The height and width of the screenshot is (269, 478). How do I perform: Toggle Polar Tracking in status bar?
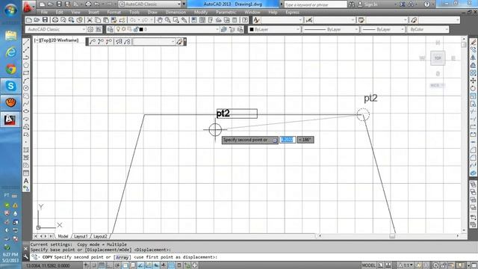click(x=117, y=265)
